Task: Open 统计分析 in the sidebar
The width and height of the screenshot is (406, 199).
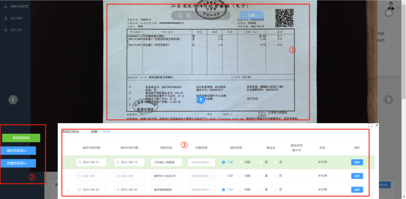Action: pos(16,30)
